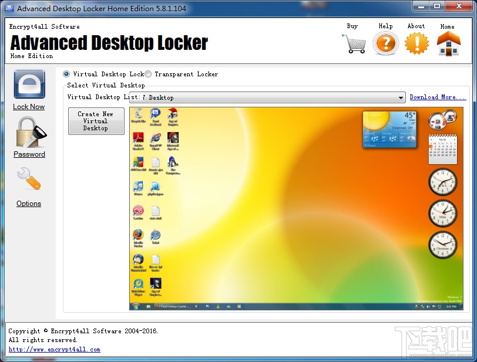Click the Lock Now shield icon
The image size is (477, 362).
[29, 84]
